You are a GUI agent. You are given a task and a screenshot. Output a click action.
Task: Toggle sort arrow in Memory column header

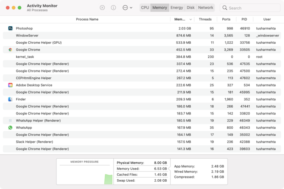click(191, 19)
